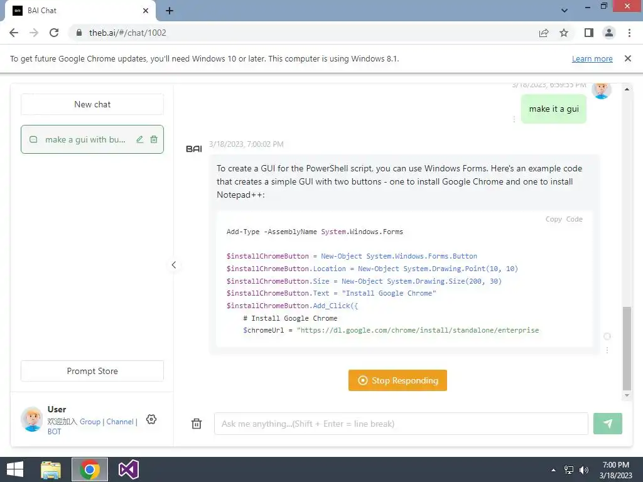Edit the conversation title with pencil icon

(x=140, y=139)
